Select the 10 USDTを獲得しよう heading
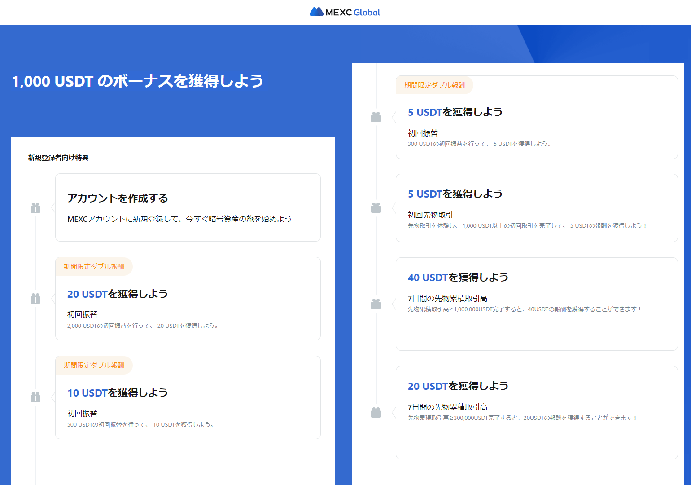The width and height of the screenshot is (691, 485). (118, 393)
